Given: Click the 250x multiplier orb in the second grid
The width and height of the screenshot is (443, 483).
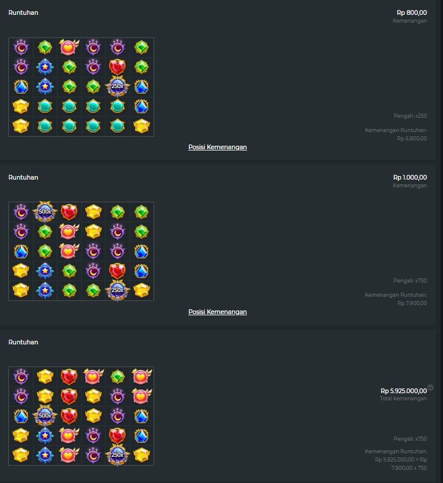Looking at the screenshot, I should [117, 290].
